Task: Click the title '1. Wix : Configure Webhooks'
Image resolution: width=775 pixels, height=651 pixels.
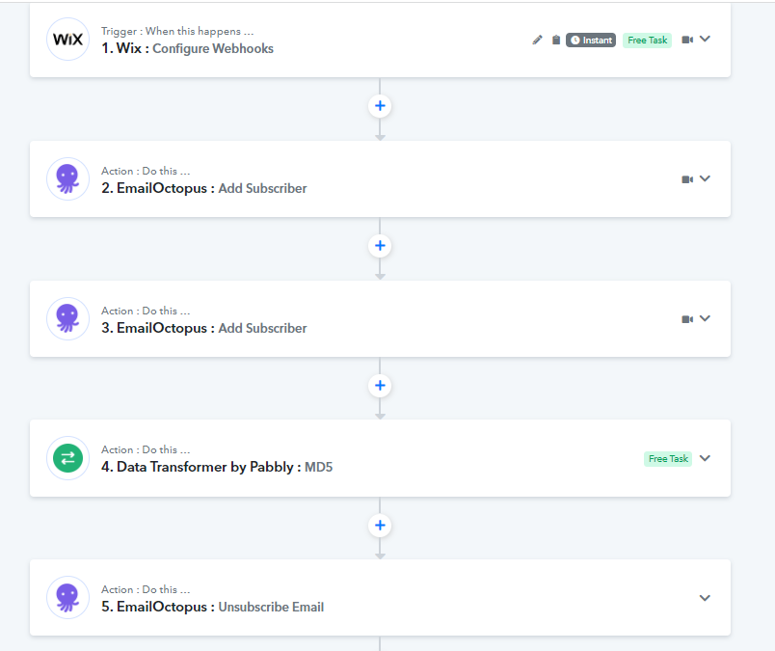Action: [187, 48]
